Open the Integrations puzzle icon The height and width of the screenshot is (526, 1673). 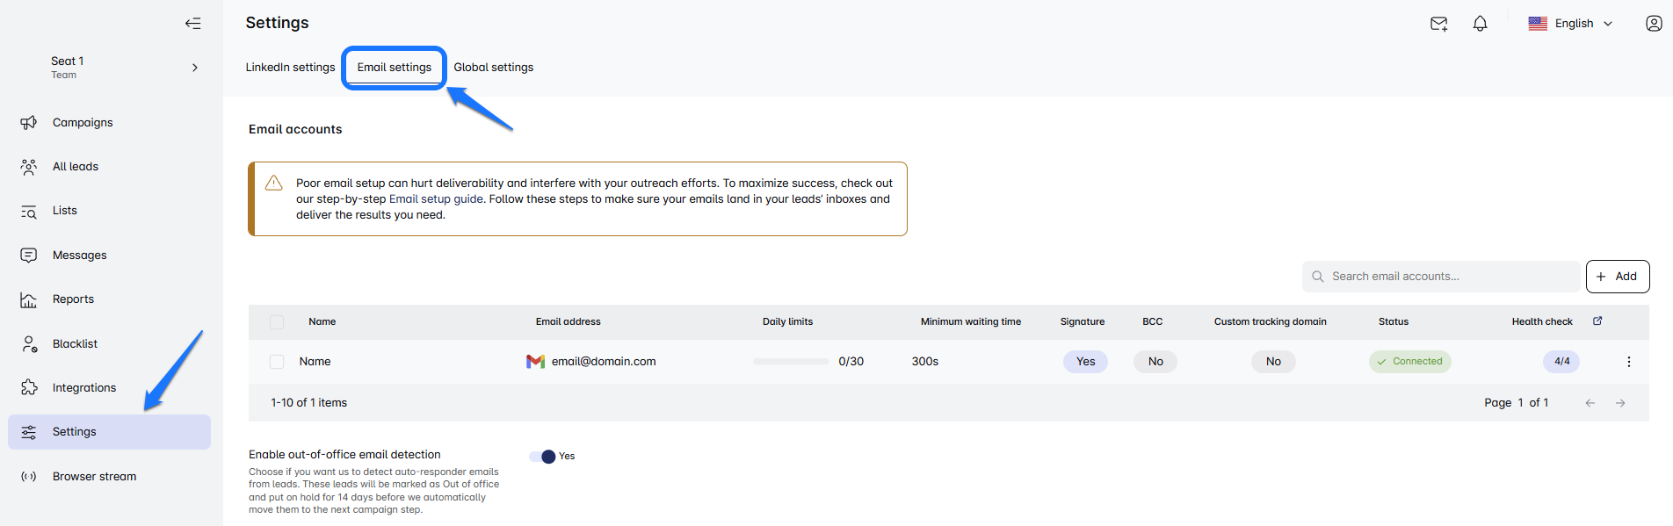[29, 387]
